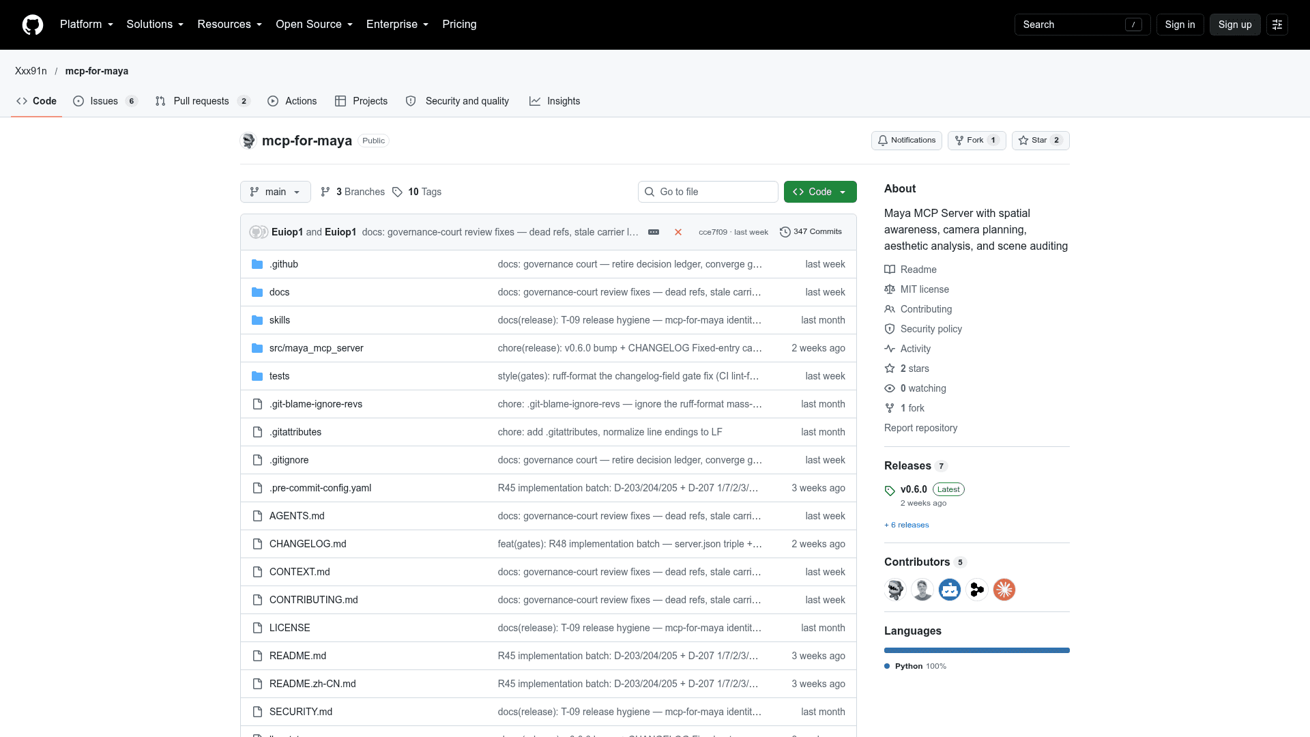Click the GitHub logo icon
Image resolution: width=1310 pixels, height=737 pixels.
click(33, 25)
